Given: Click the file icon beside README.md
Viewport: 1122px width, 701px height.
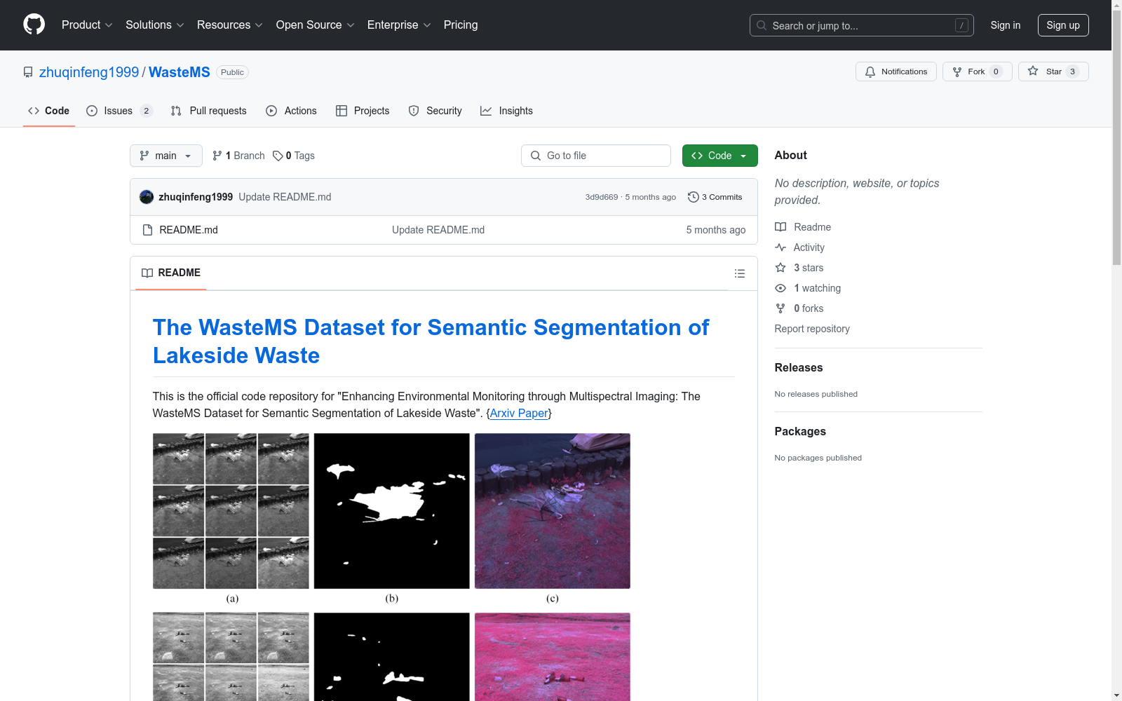Looking at the screenshot, I should pyautogui.click(x=147, y=230).
